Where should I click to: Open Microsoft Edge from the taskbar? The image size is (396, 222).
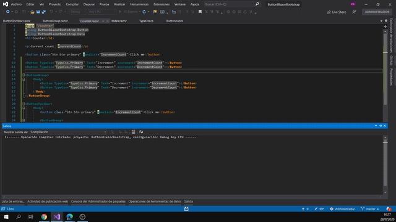pyautogui.click(x=69, y=216)
